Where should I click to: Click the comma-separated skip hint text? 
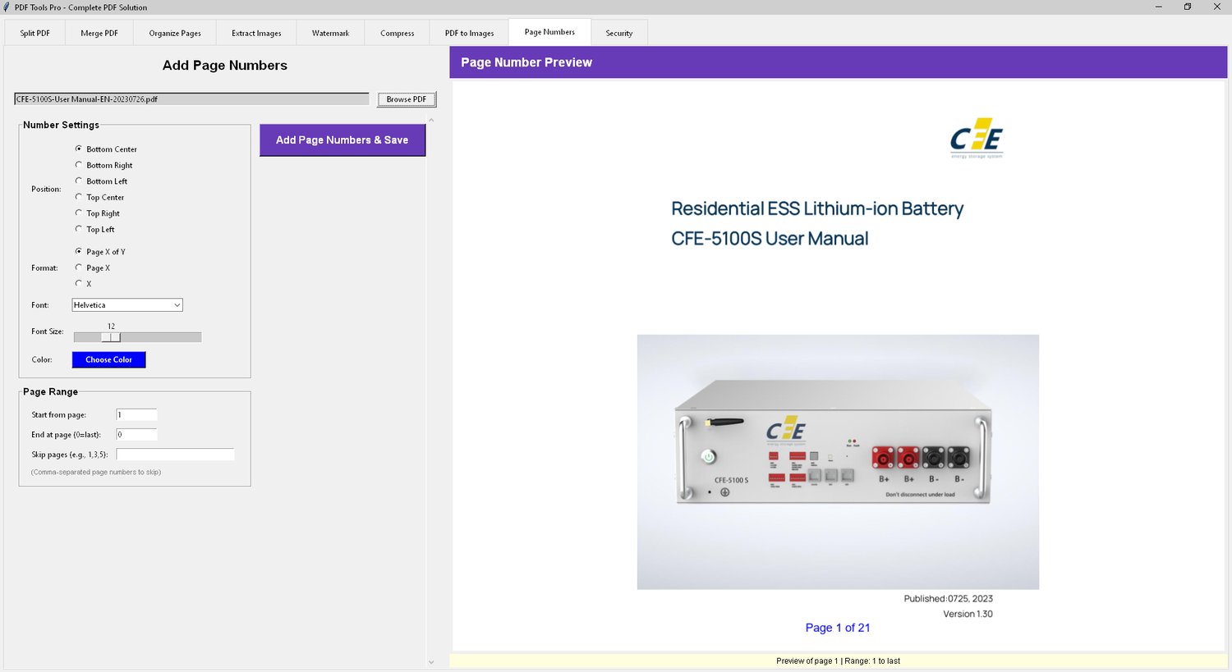96,472
